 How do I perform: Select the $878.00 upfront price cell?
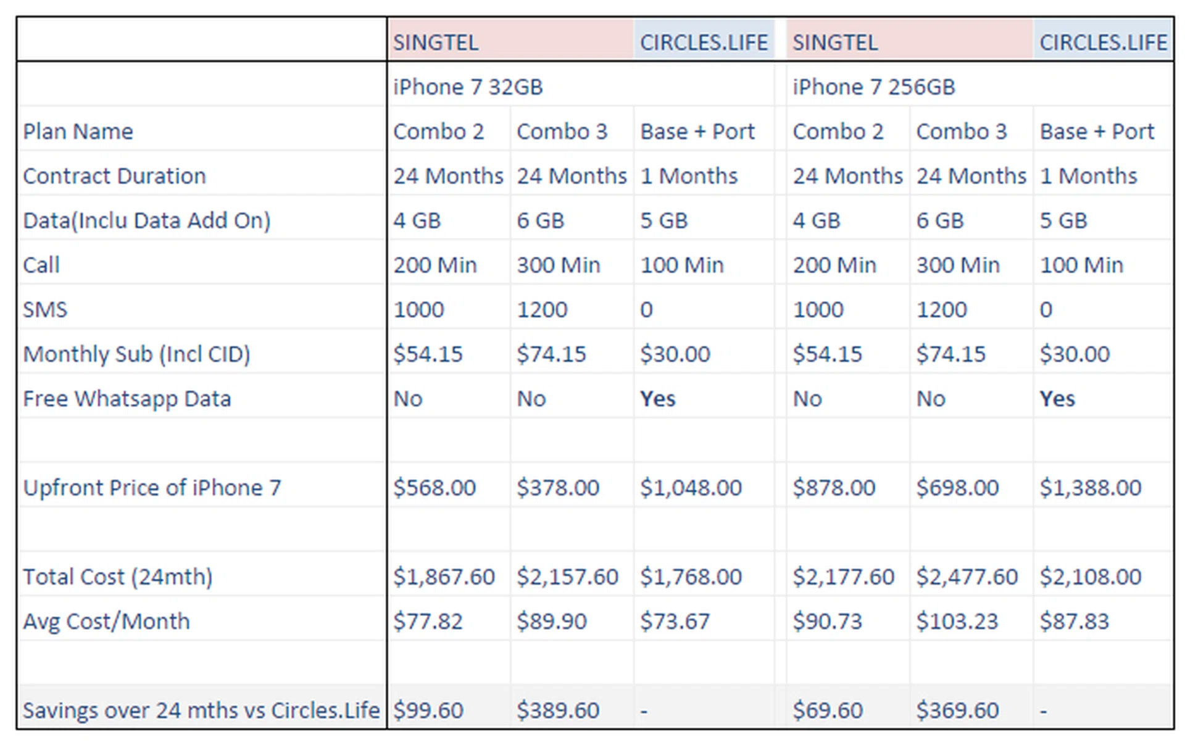pyautogui.click(x=834, y=488)
